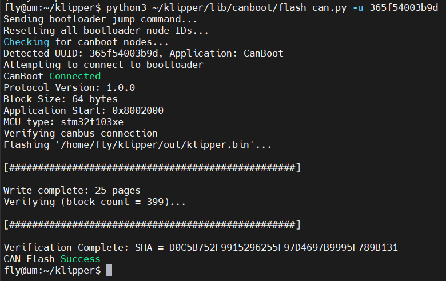Click the application start address 0x8002000
Image resolution: width=446 pixels, height=281 pixels.
point(138,111)
